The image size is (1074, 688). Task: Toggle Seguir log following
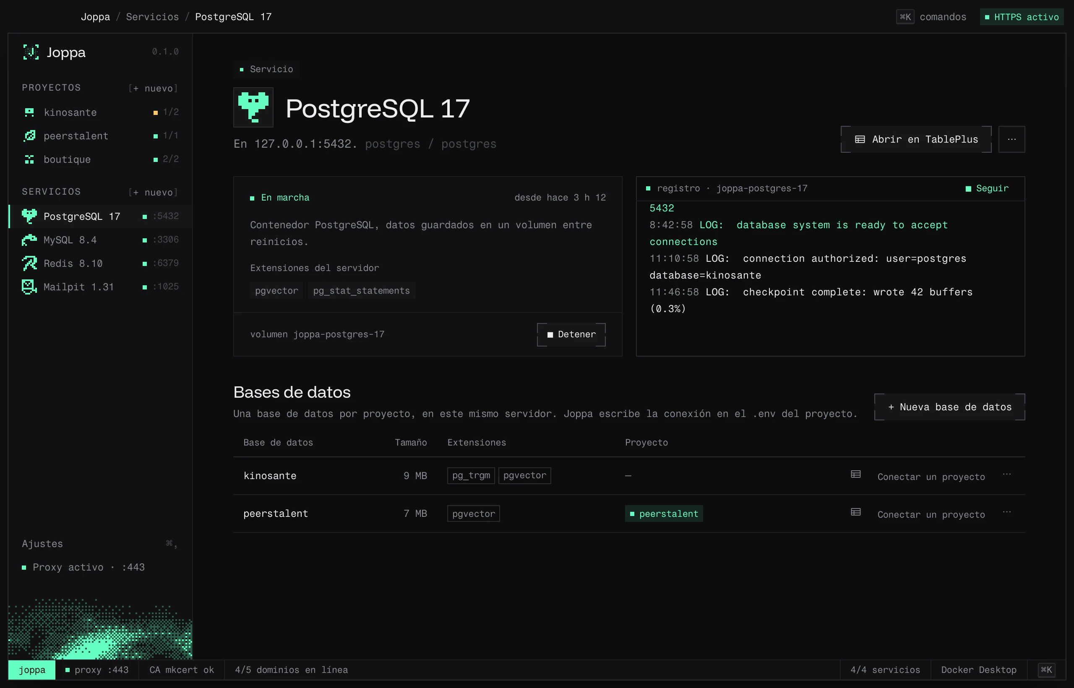pos(987,188)
